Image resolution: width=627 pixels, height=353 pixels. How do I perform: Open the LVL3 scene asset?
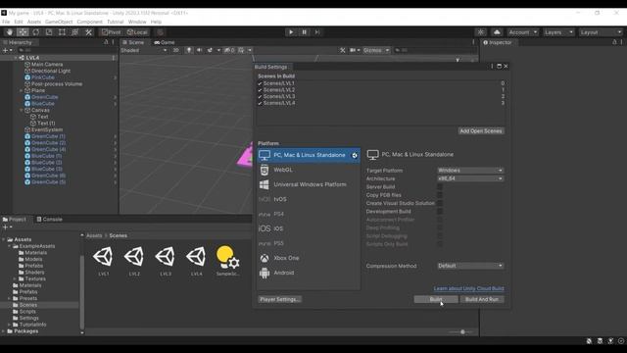tap(166, 261)
